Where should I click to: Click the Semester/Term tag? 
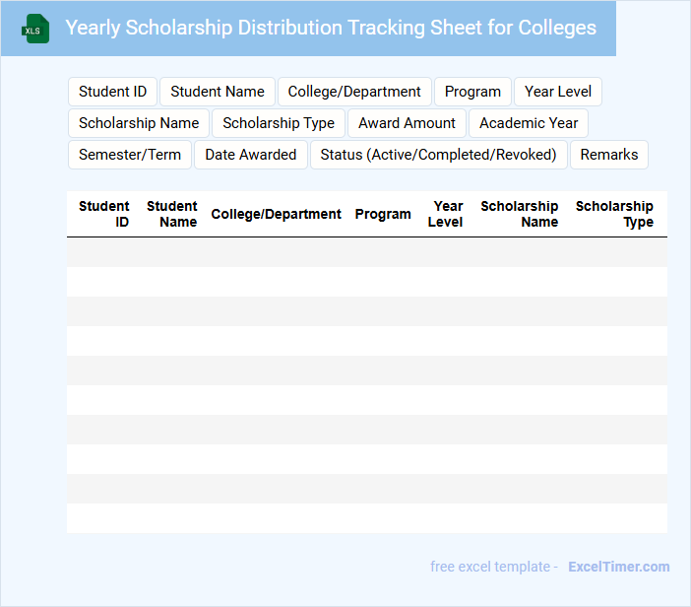[x=130, y=155]
